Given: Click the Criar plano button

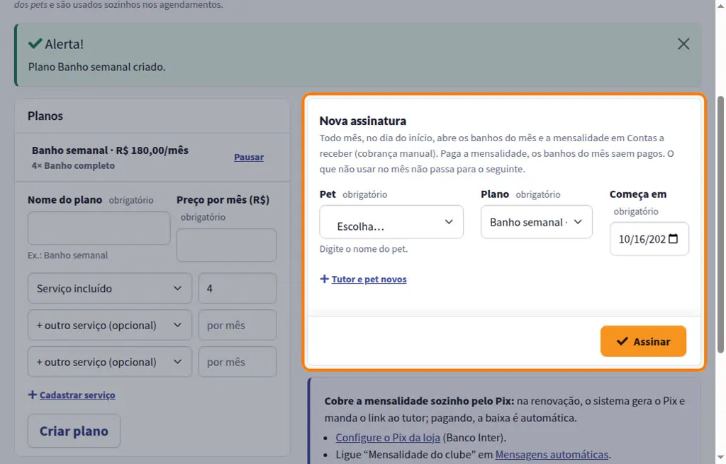Looking at the screenshot, I should (x=74, y=431).
